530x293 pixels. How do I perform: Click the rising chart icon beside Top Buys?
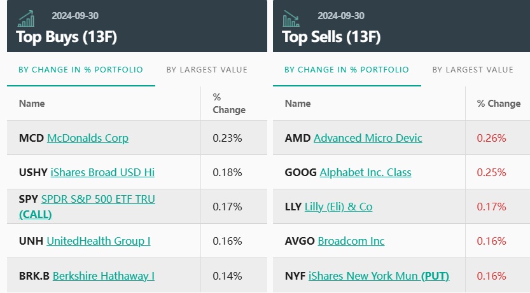(x=27, y=18)
